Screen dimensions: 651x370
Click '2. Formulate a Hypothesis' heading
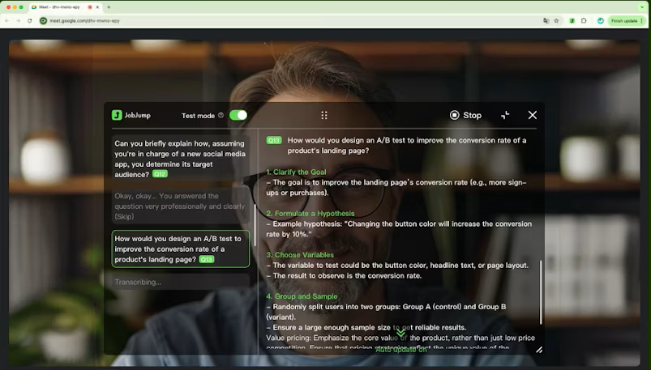(311, 214)
